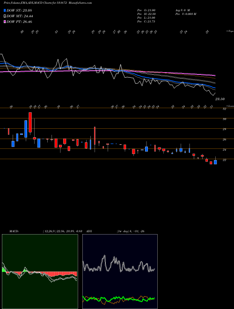The width and height of the screenshot is (234, 309).
Task: Click the blue DOW ST legend swatch
Action: tap(5, 10)
